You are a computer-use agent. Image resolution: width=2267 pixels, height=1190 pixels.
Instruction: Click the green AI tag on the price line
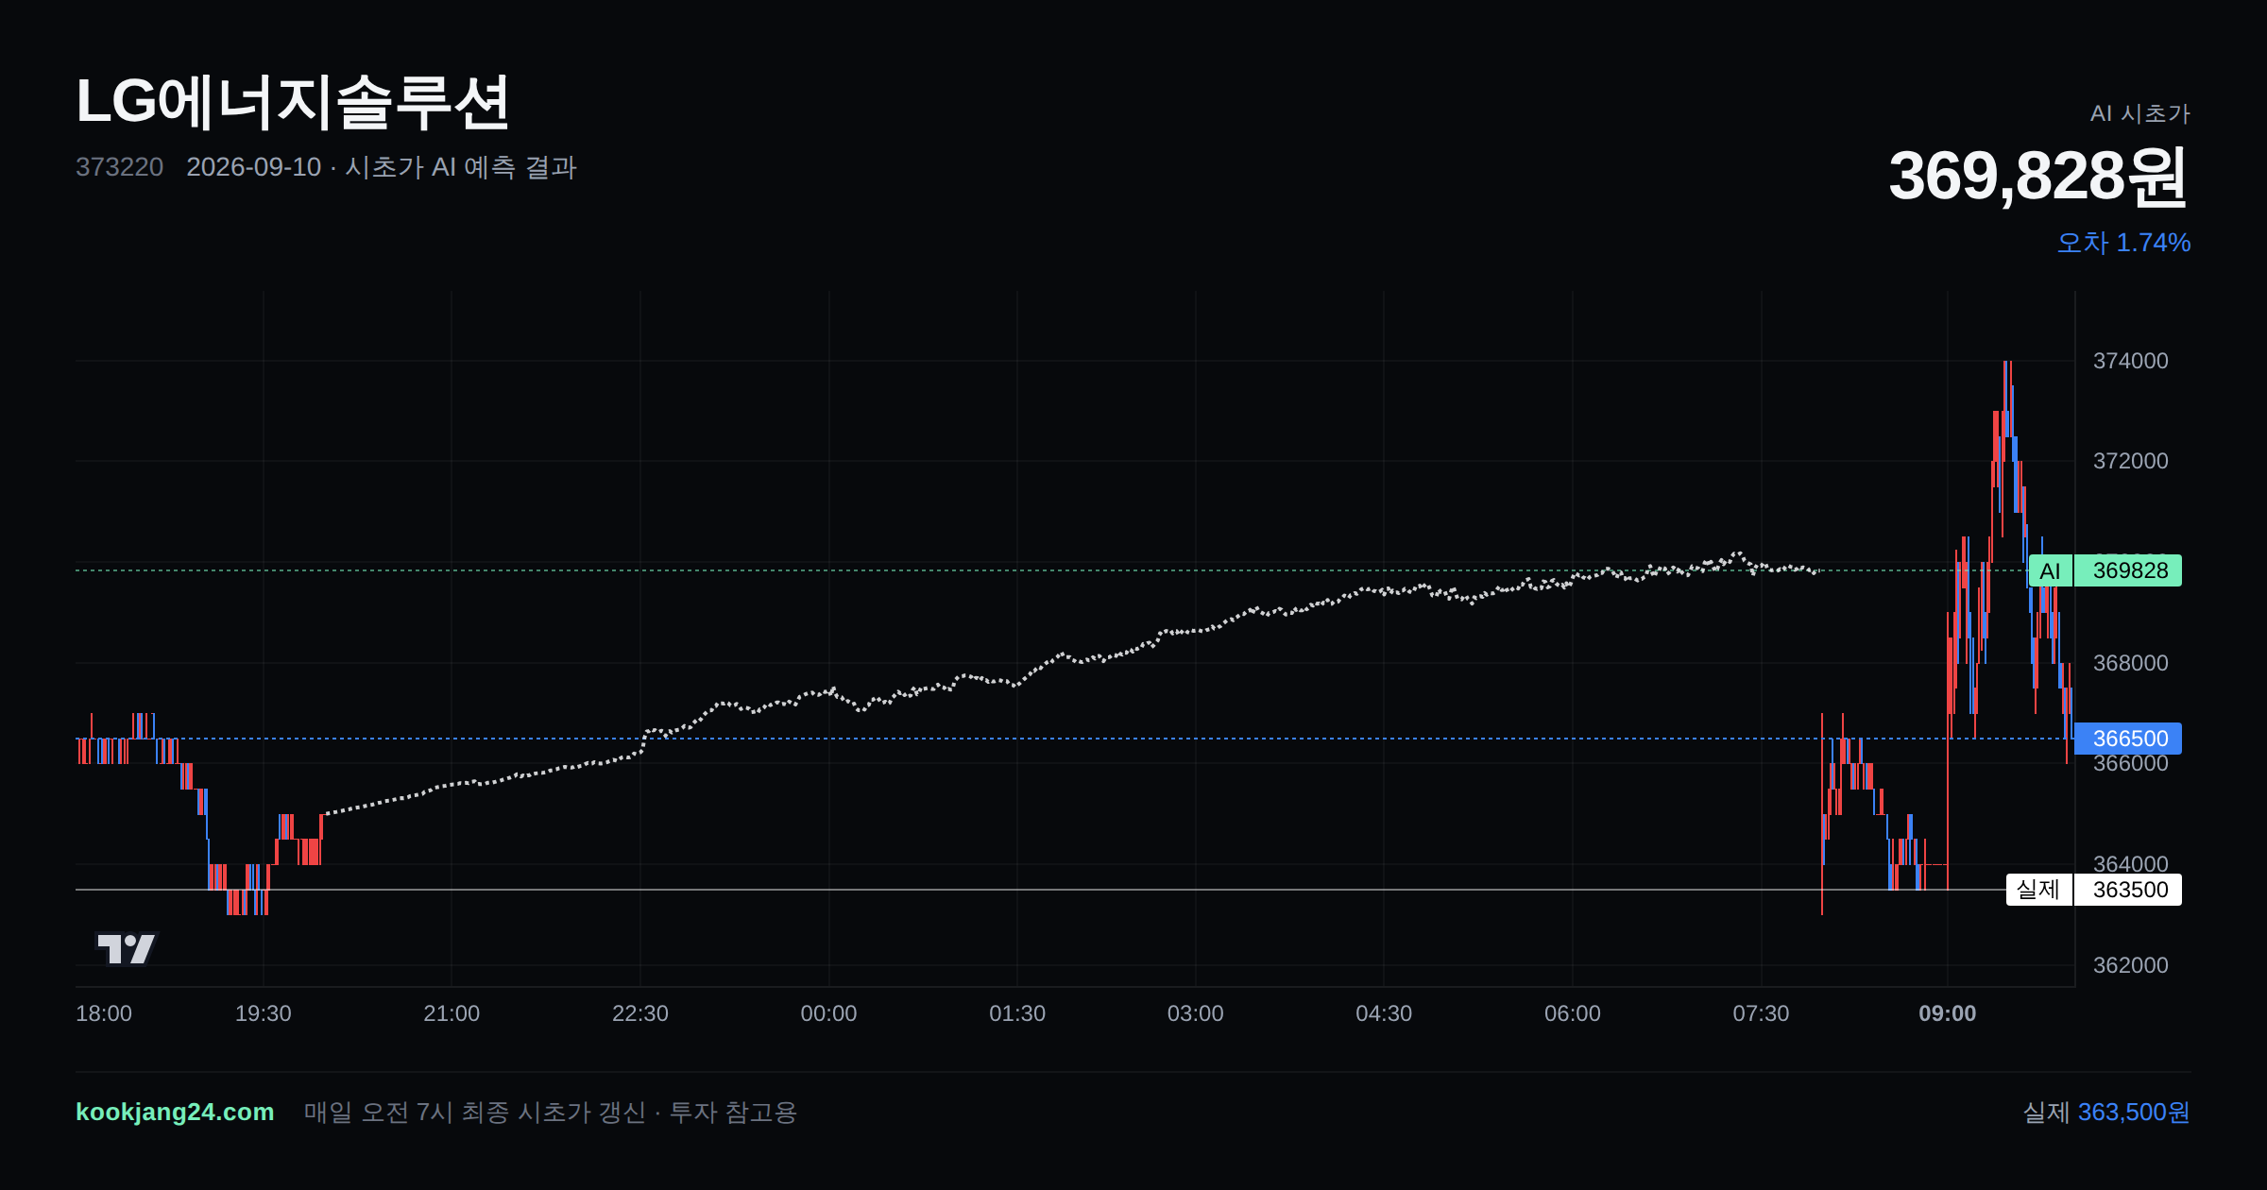click(x=2051, y=570)
